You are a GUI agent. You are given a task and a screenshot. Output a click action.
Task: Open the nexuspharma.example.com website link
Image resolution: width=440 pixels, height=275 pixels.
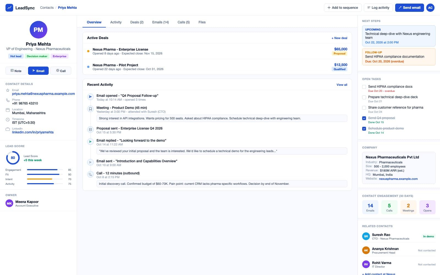pyautogui.click(x=398, y=179)
